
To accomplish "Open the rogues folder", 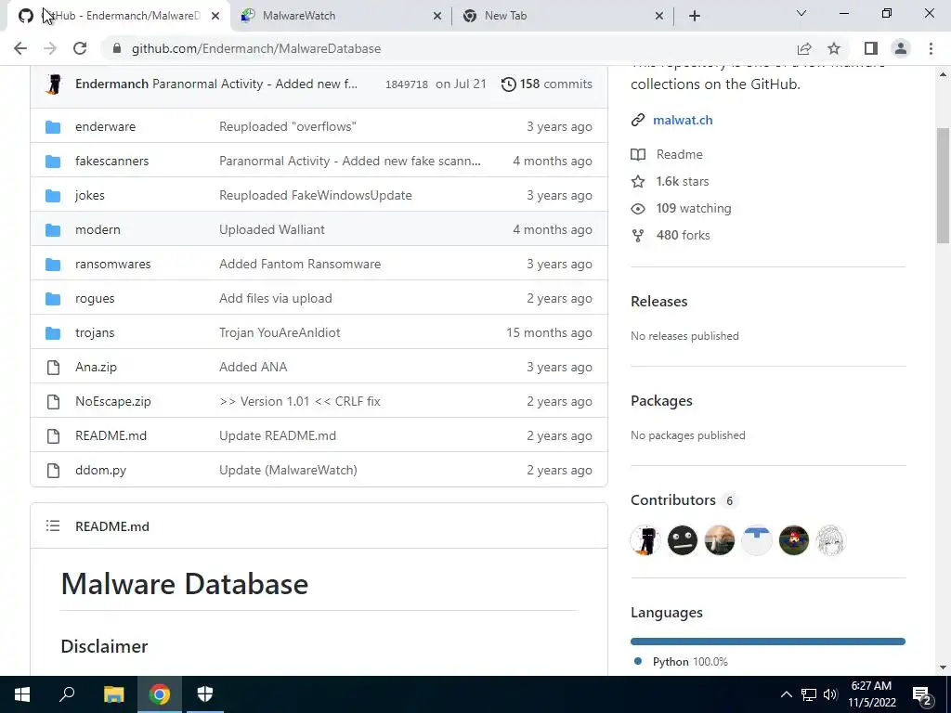I will click(x=95, y=298).
